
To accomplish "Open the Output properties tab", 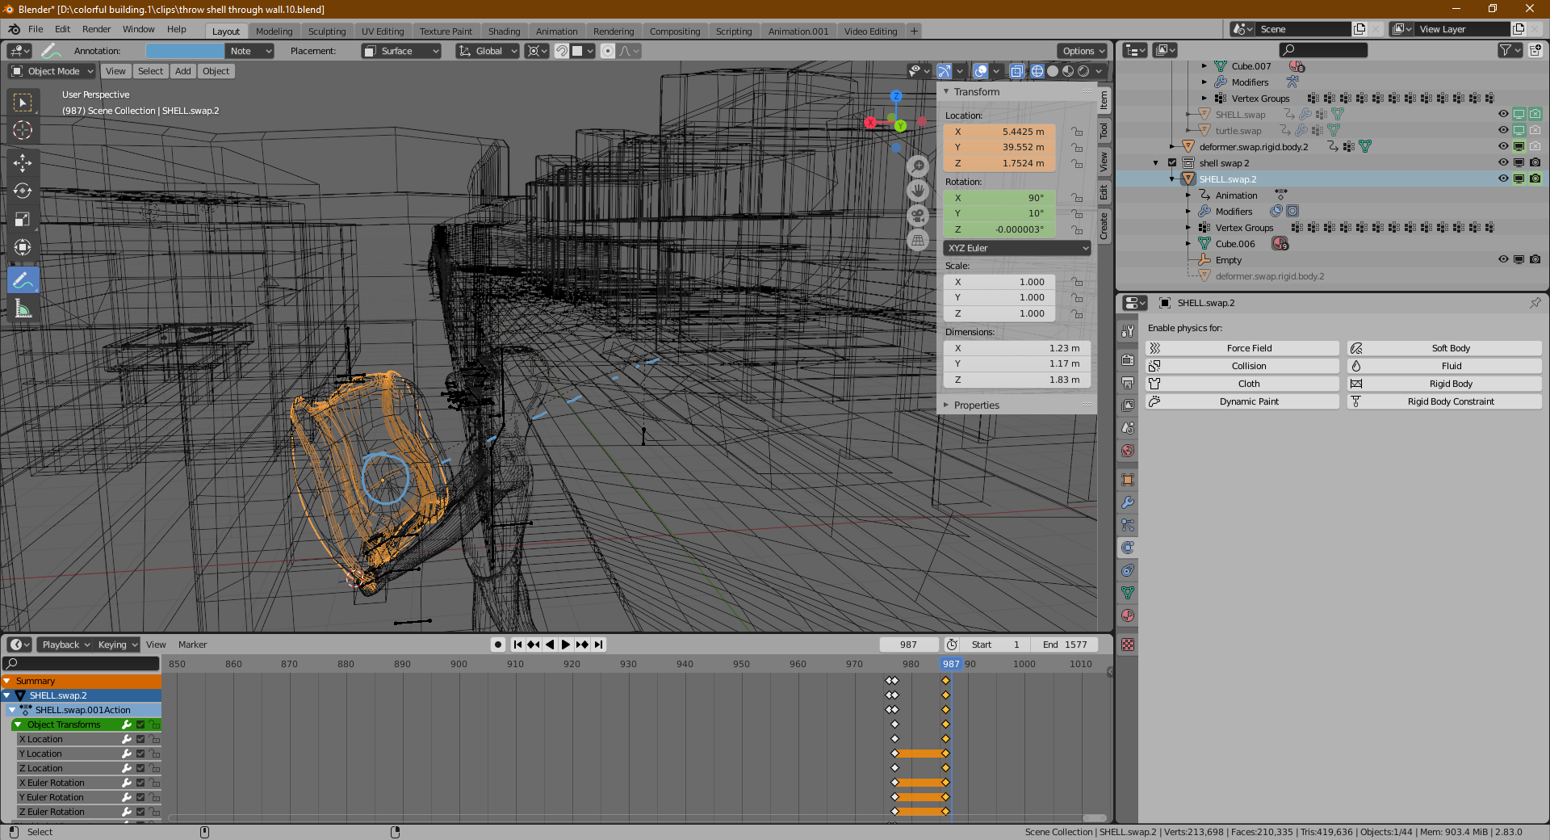I will (1128, 382).
